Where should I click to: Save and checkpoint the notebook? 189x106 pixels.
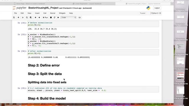[x=14, y=18]
